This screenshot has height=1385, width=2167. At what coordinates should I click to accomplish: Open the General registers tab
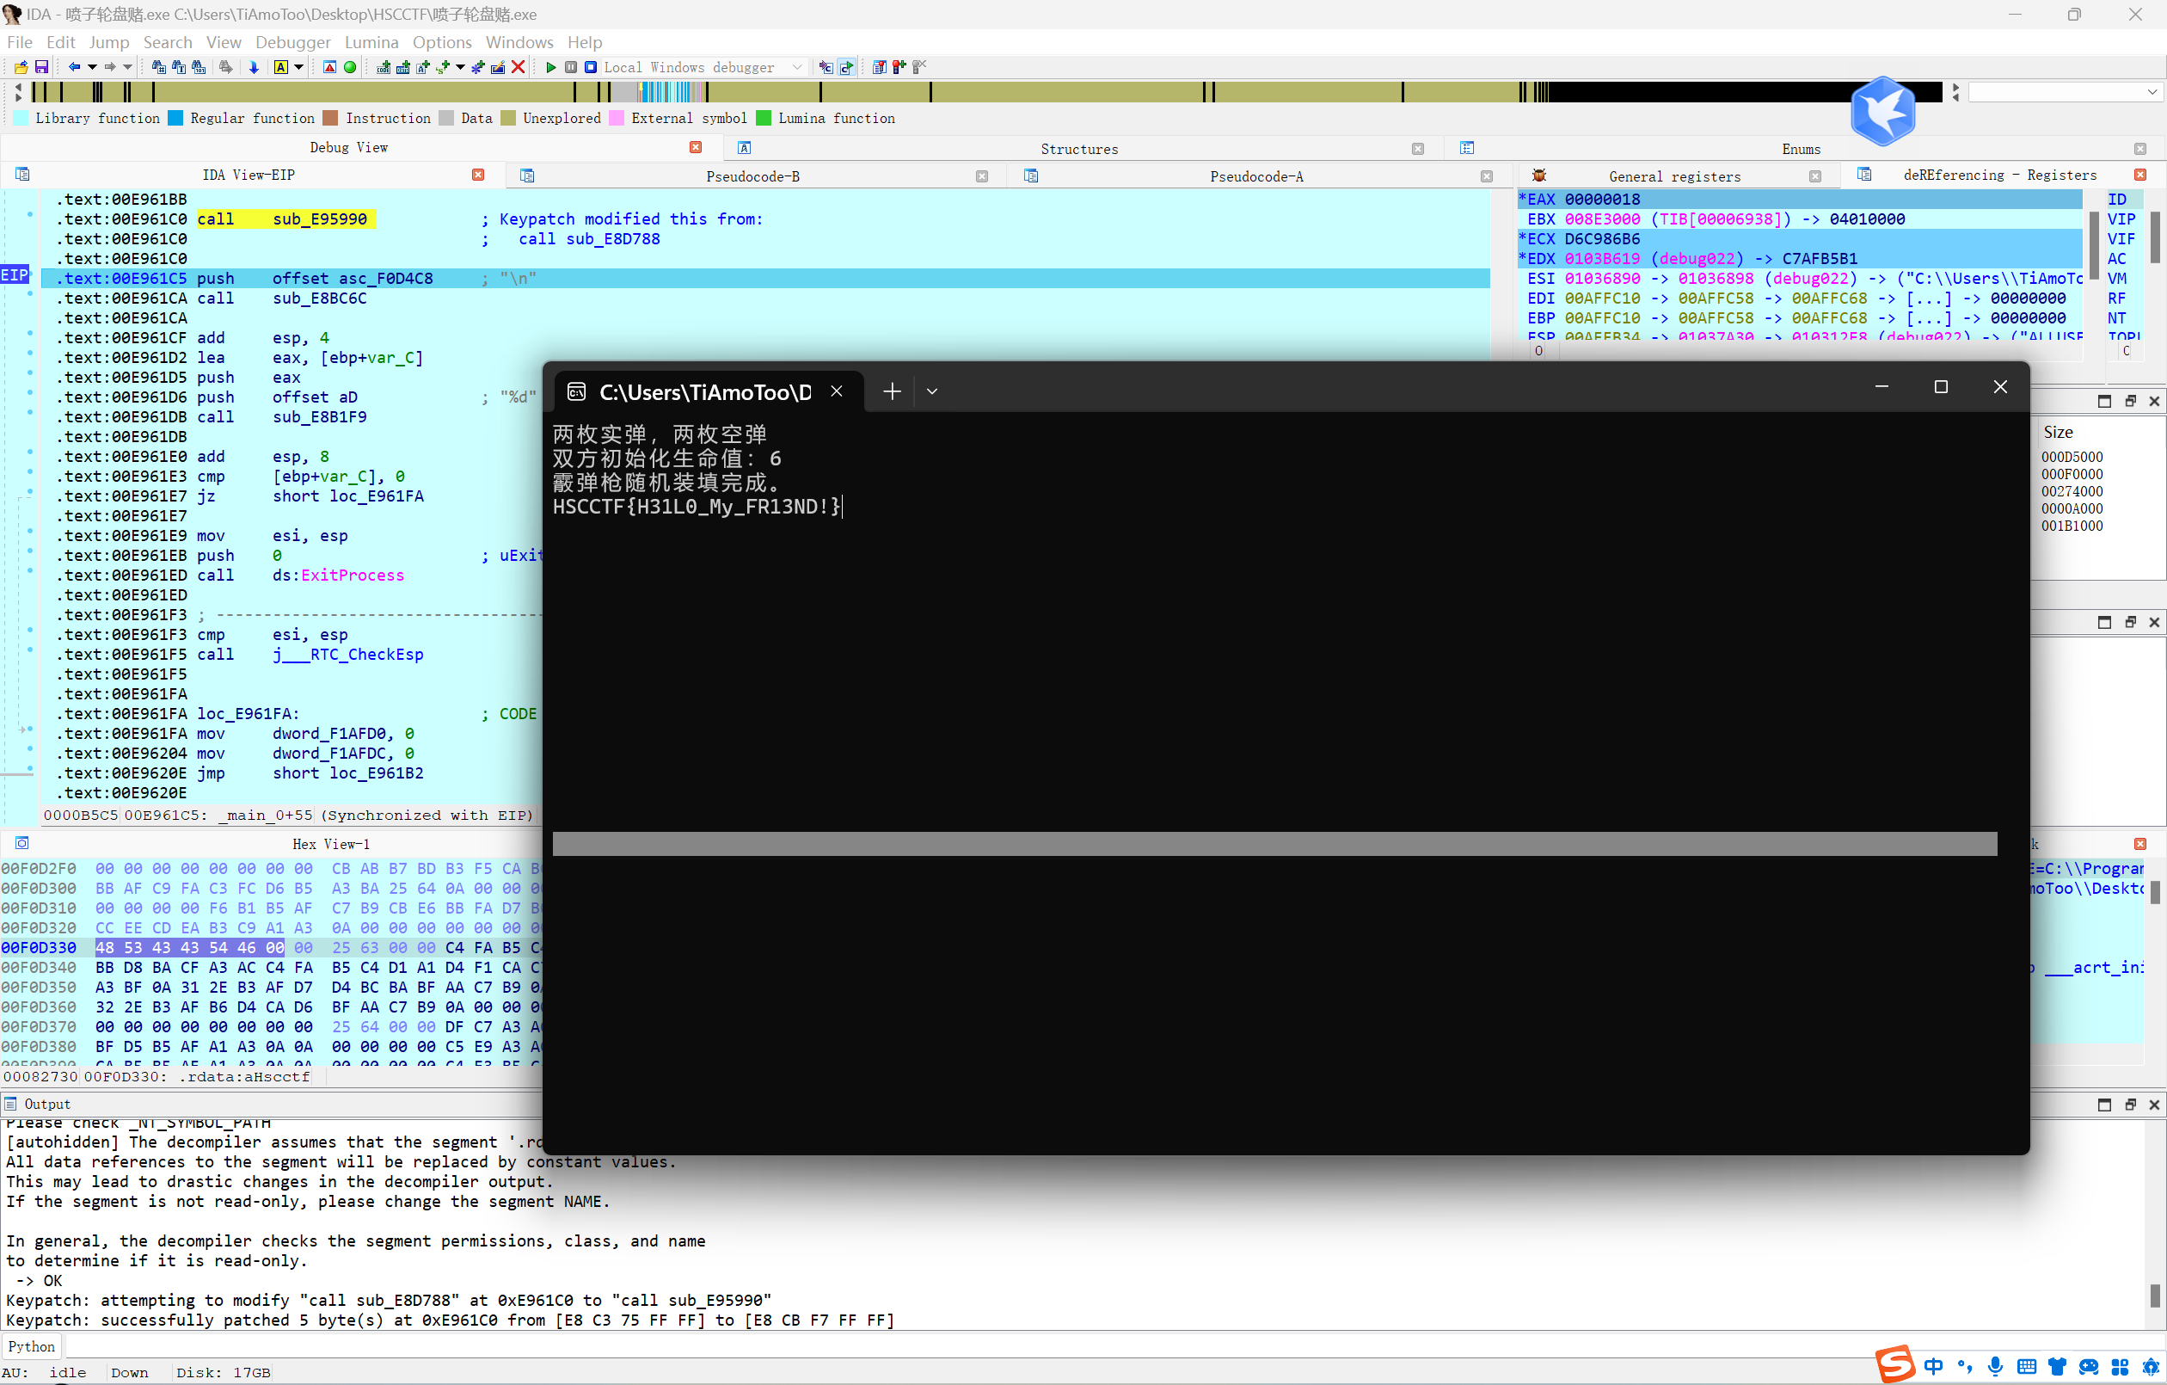point(1674,176)
